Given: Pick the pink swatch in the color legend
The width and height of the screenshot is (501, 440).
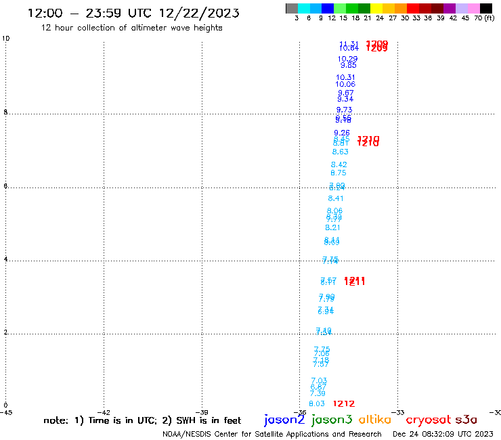Looking at the screenshot, I should click(473, 8).
